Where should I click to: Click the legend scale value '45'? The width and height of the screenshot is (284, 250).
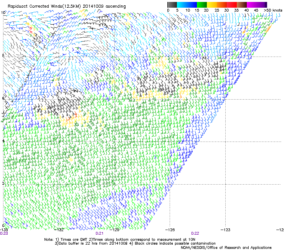pos(256,10)
